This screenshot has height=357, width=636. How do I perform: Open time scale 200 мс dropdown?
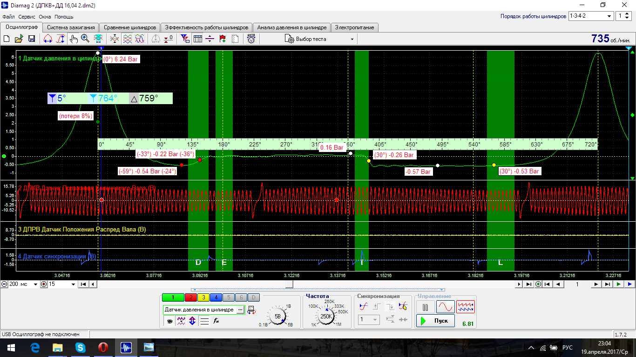(x=23, y=284)
